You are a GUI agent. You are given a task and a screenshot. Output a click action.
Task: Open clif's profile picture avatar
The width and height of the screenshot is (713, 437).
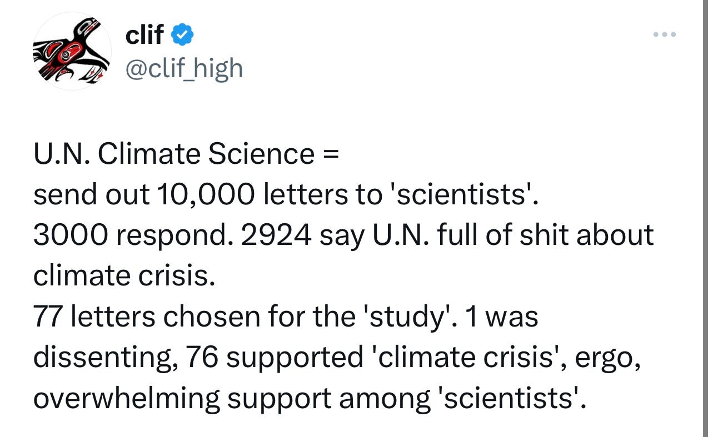click(72, 51)
